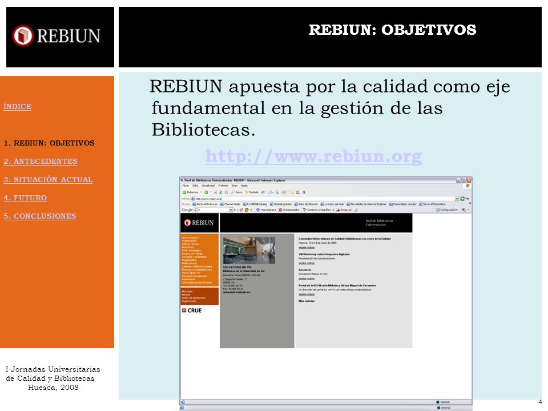
Task: Open the Ajuda menu
Action: [x=244, y=186]
